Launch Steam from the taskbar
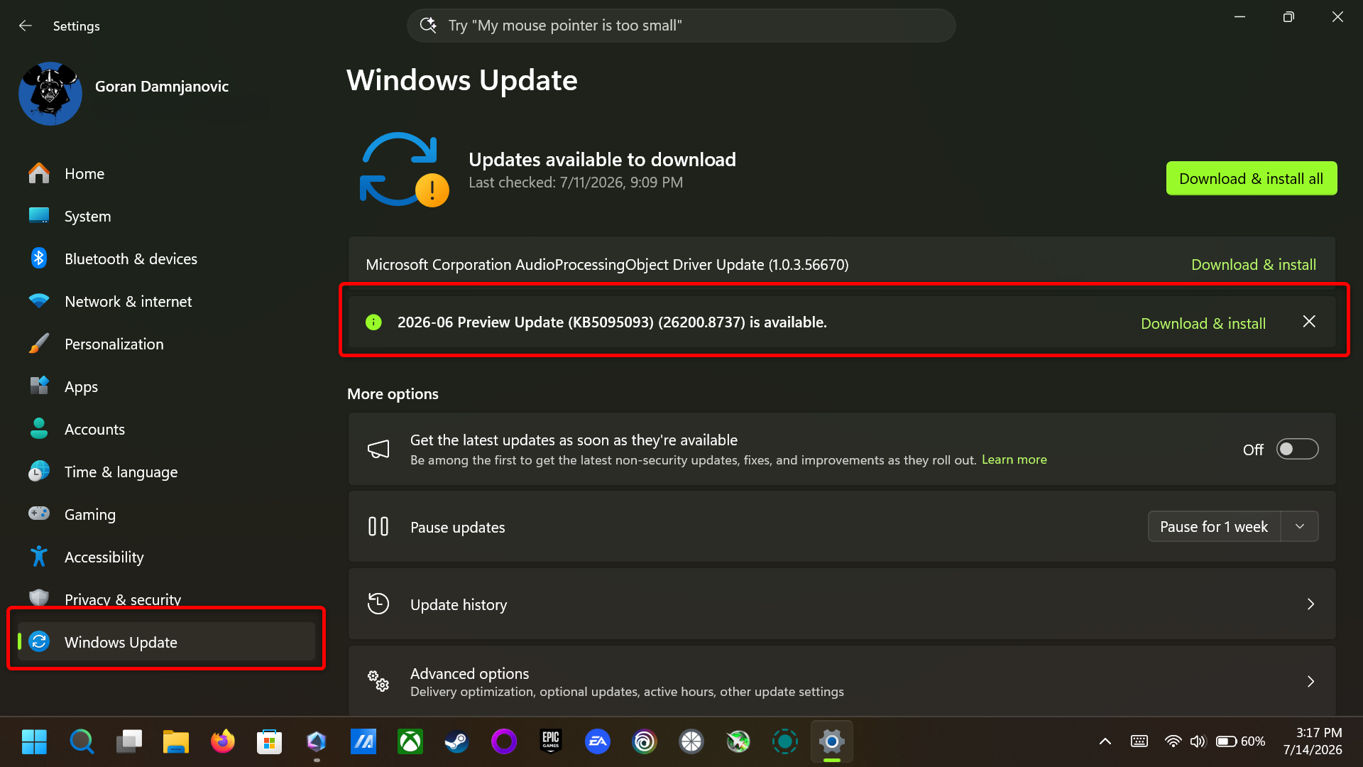 coord(456,741)
